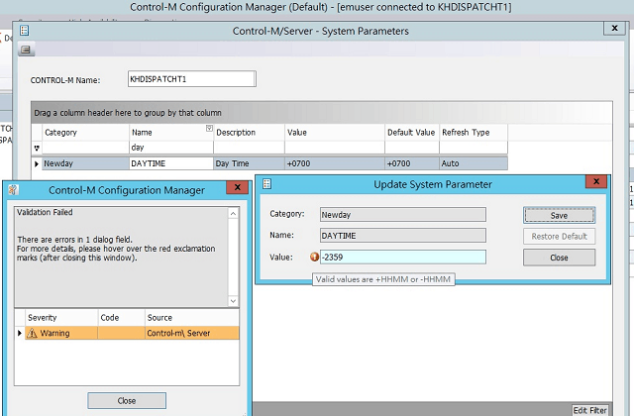Click the Update System Parameter title icon
Image resolution: width=634 pixels, height=416 pixels.
[x=266, y=184]
